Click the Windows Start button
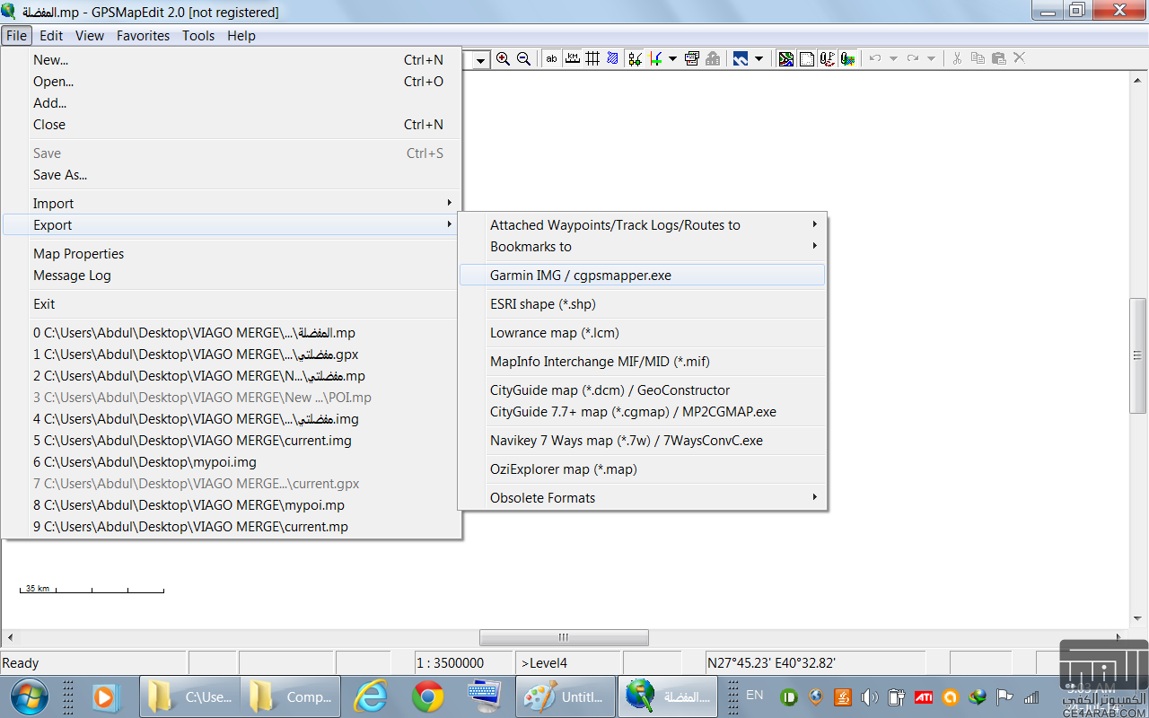This screenshot has height=718, width=1149. (x=30, y=696)
